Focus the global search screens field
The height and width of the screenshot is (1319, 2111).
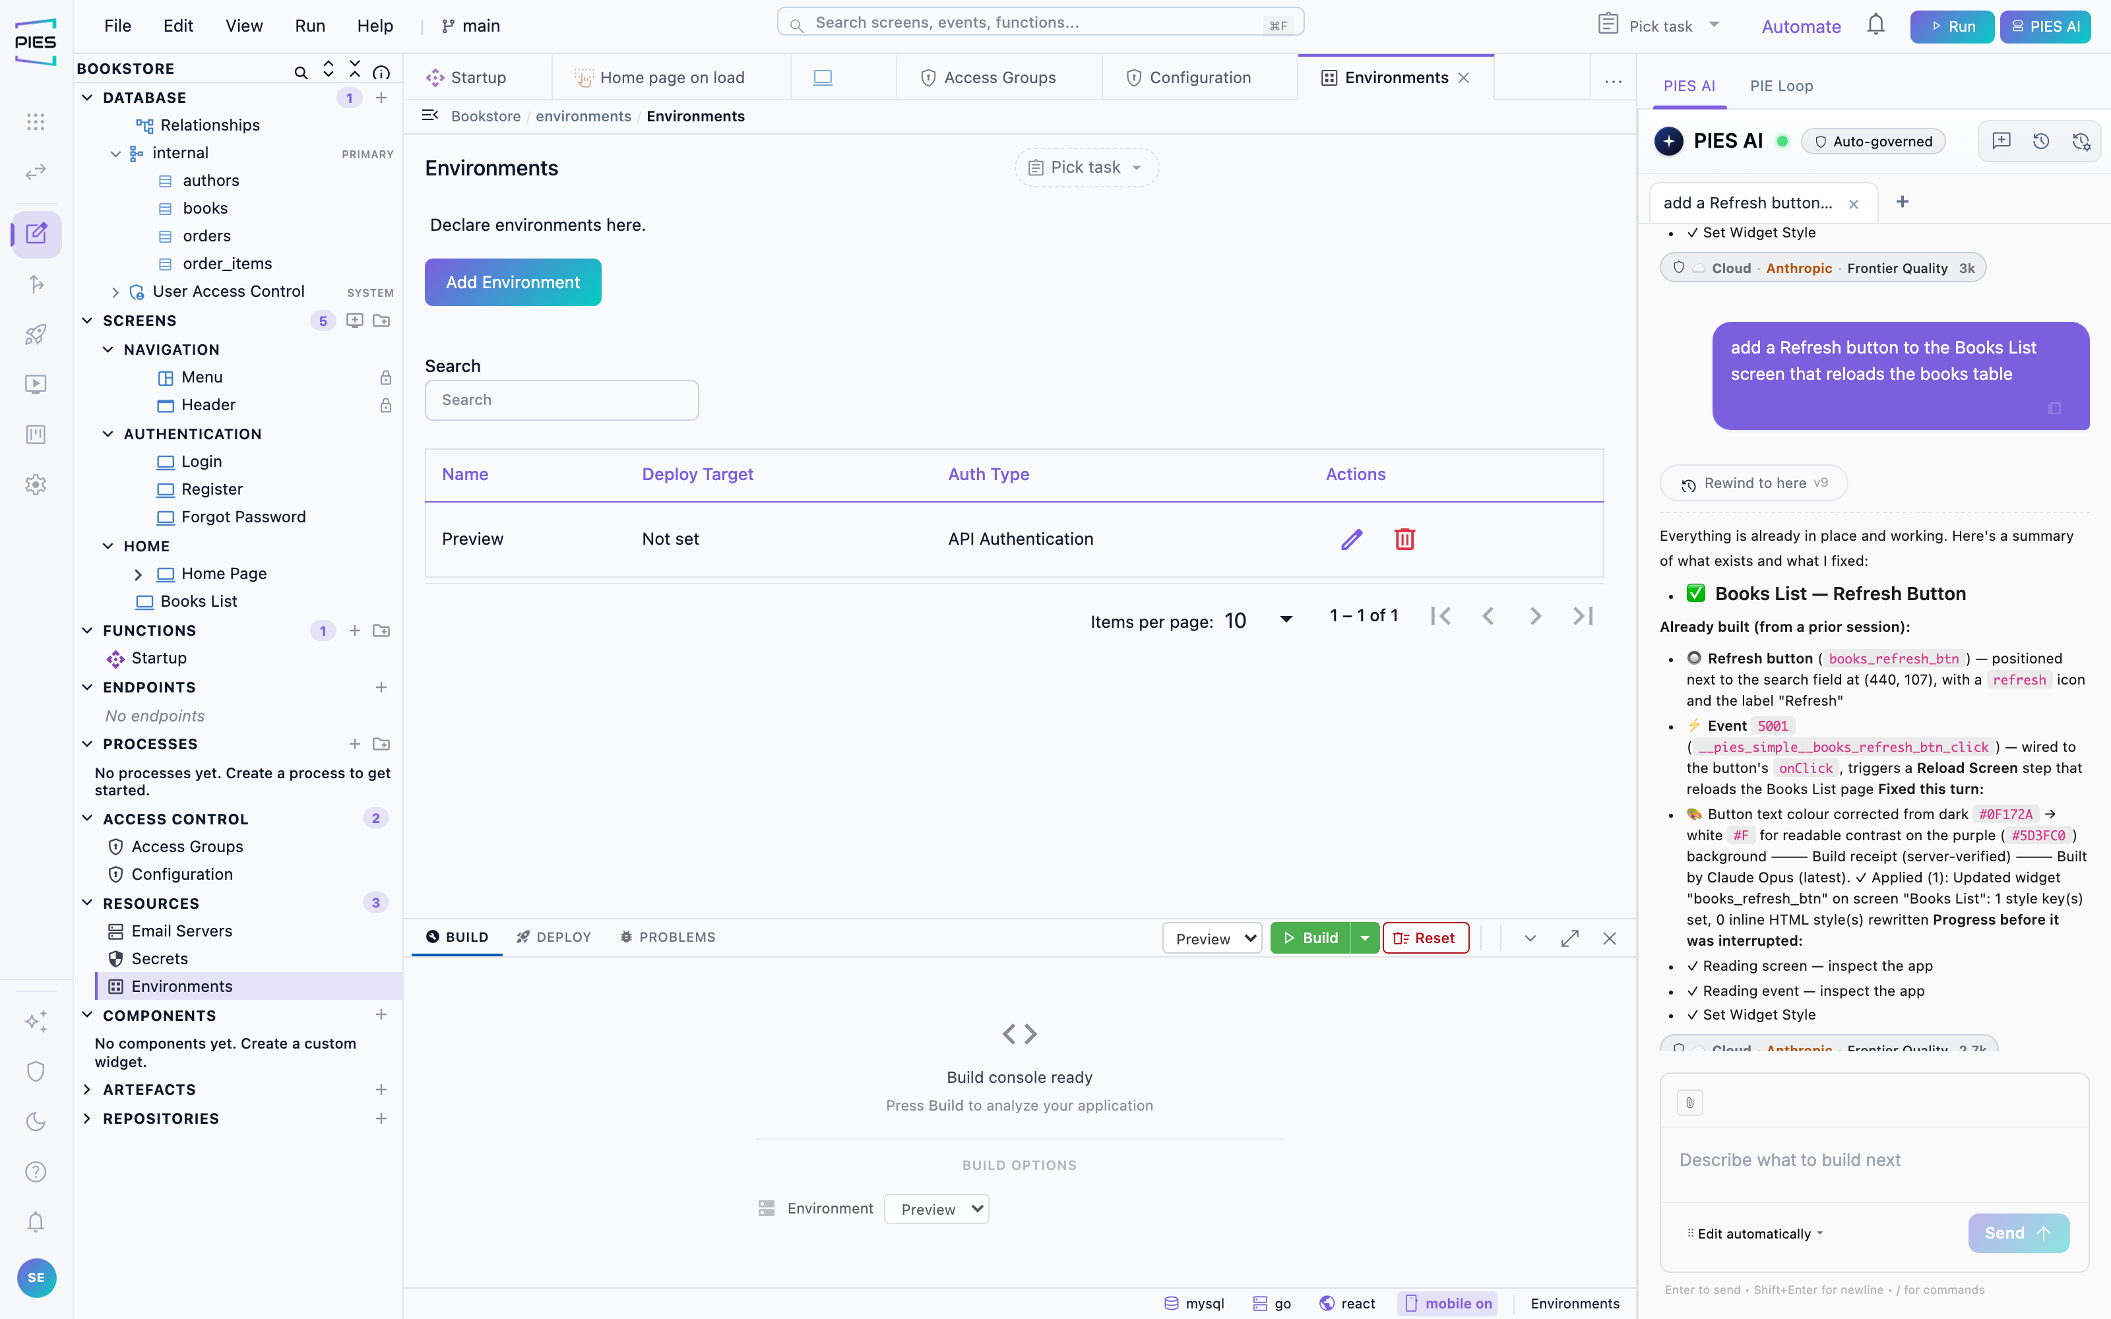tap(1040, 22)
